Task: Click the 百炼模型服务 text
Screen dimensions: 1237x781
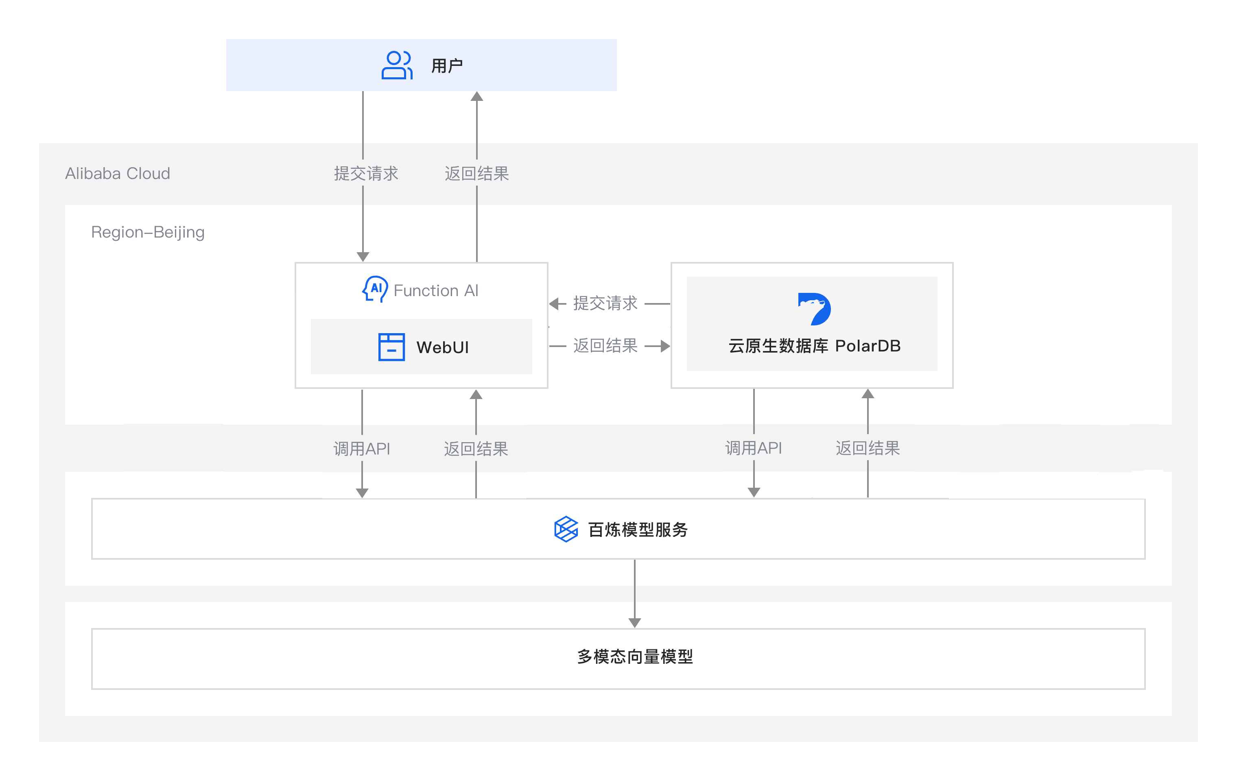Action: pyautogui.click(x=638, y=529)
